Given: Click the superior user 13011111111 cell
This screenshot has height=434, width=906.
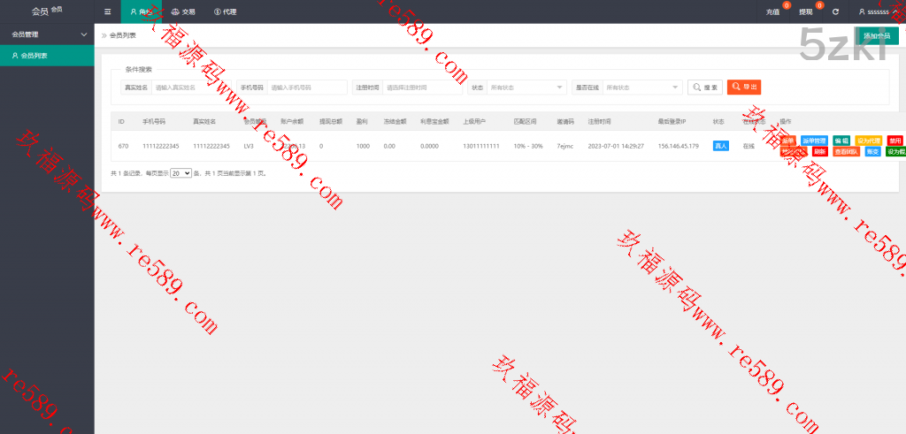Looking at the screenshot, I should [x=480, y=146].
